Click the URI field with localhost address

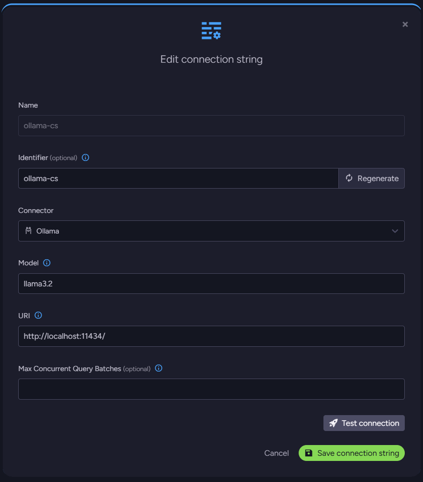coord(211,336)
